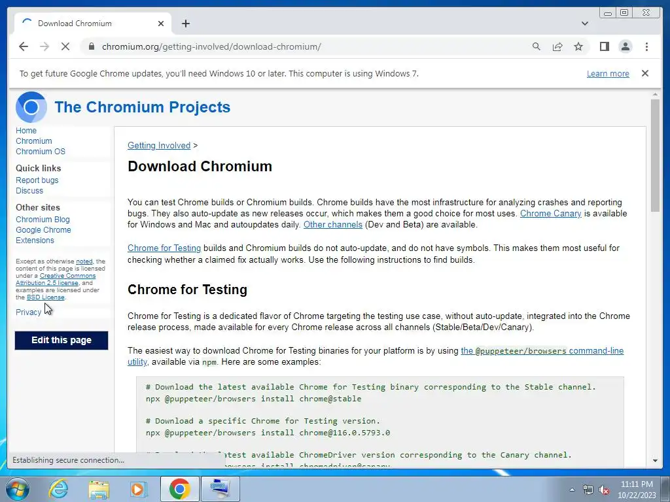Open the Chromium sidebar link
The image size is (670, 502).
tap(34, 141)
